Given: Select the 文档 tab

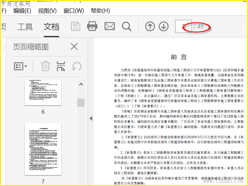Looking at the screenshot, I should coord(51,27).
